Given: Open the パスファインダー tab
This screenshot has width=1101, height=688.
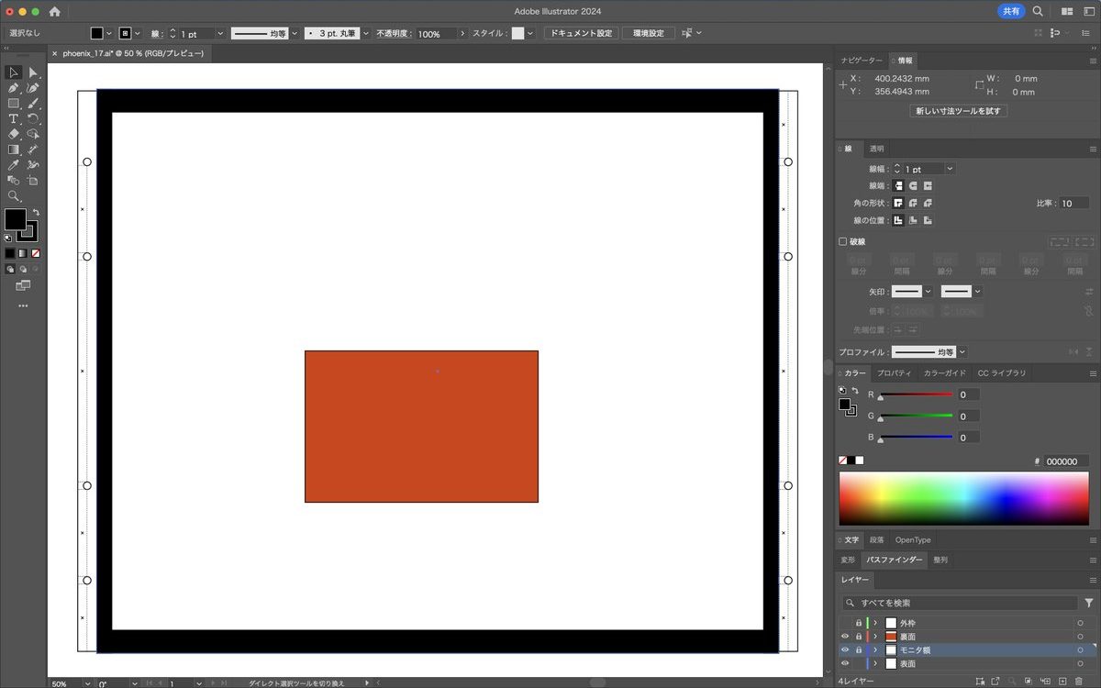Looking at the screenshot, I should coord(894,560).
